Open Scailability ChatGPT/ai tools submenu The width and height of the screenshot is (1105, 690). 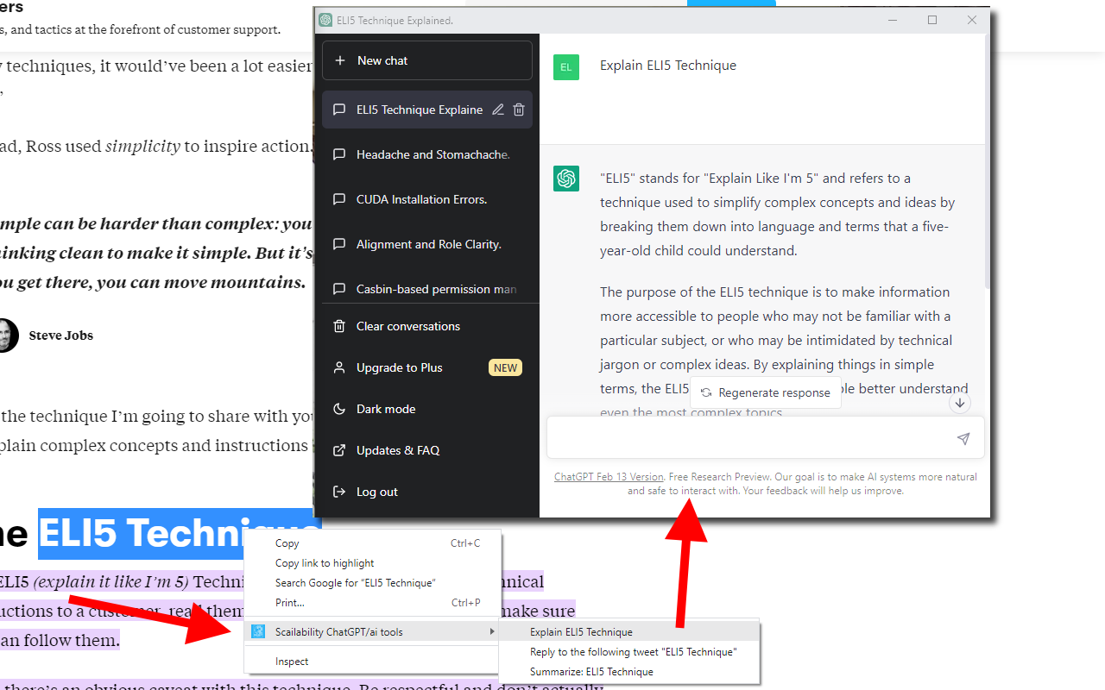coord(373,632)
